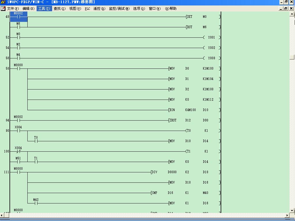Click the vertical scrollbar up arrow
This screenshot has height=221, width=295.
(292, 14)
